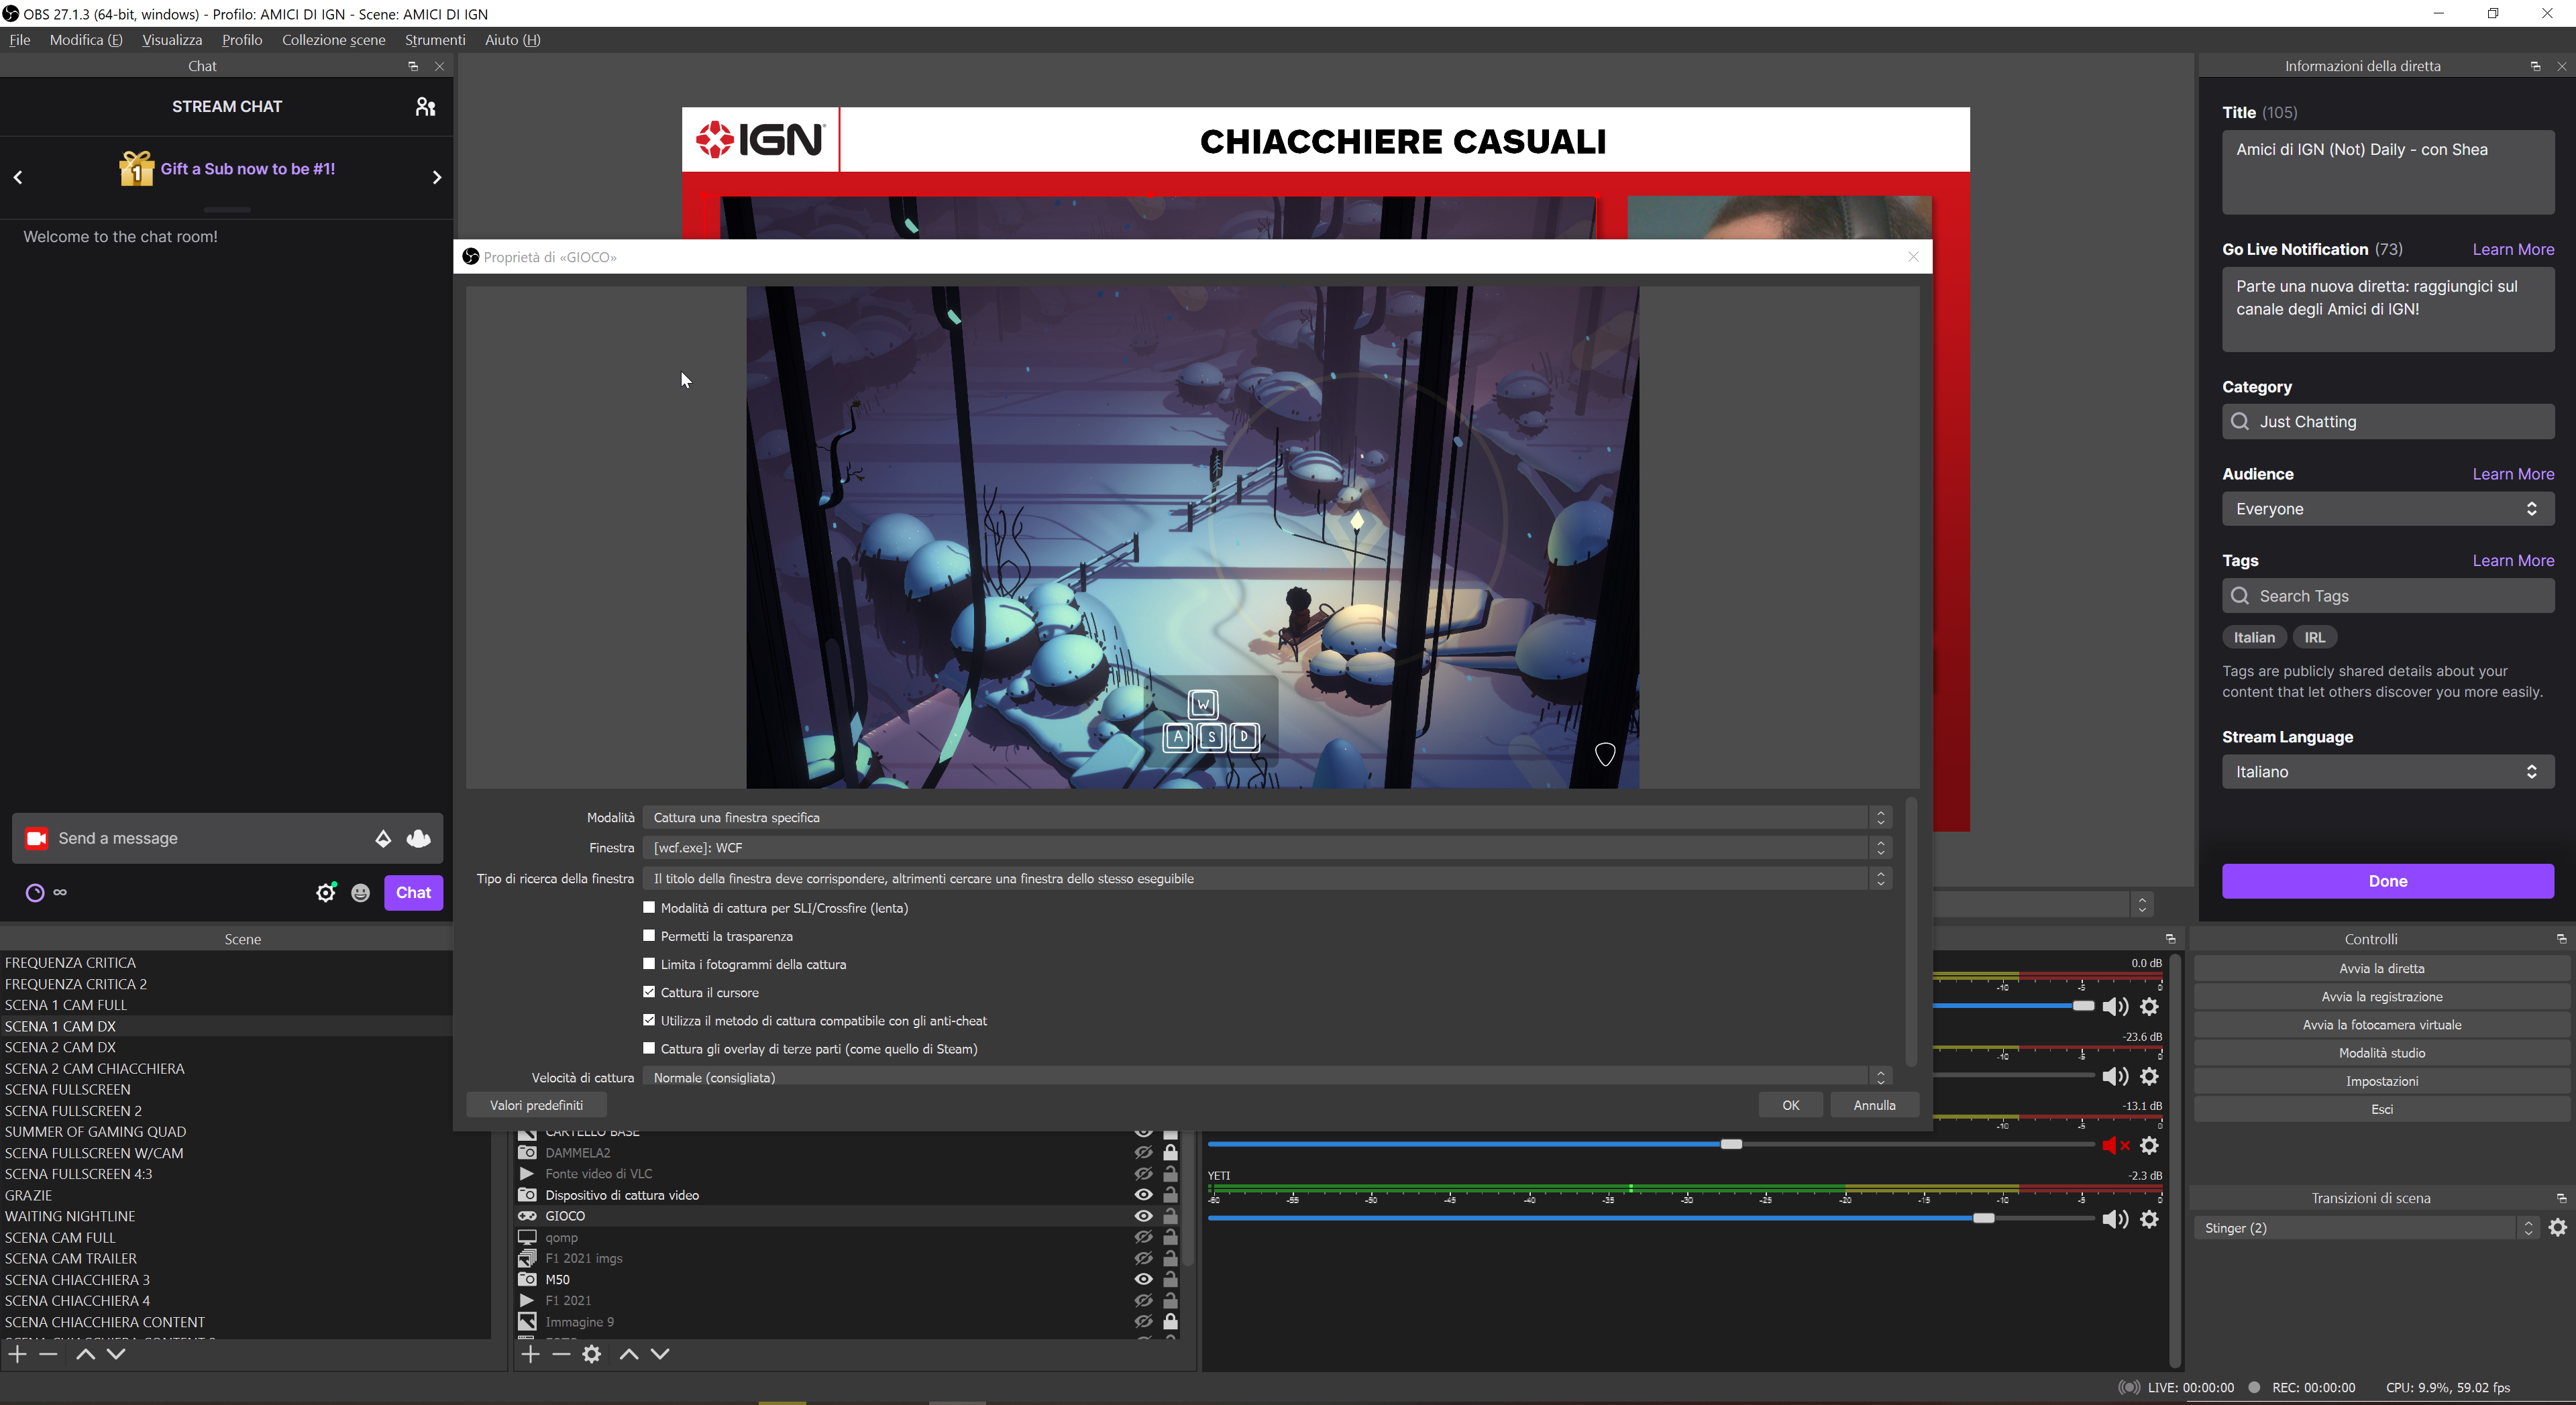The height and width of the screenshot is (1405, 2576).
Task: Uncheck Cattura il cursore checkbox
Action: pyautogui.click(x=649, y=991)
